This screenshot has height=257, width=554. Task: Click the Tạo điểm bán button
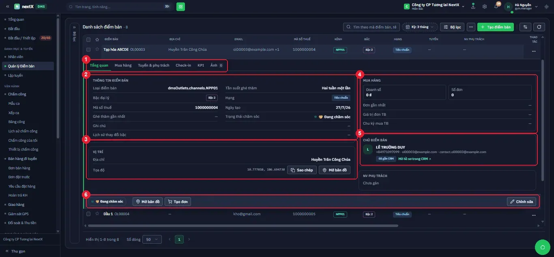coord(496,27)
